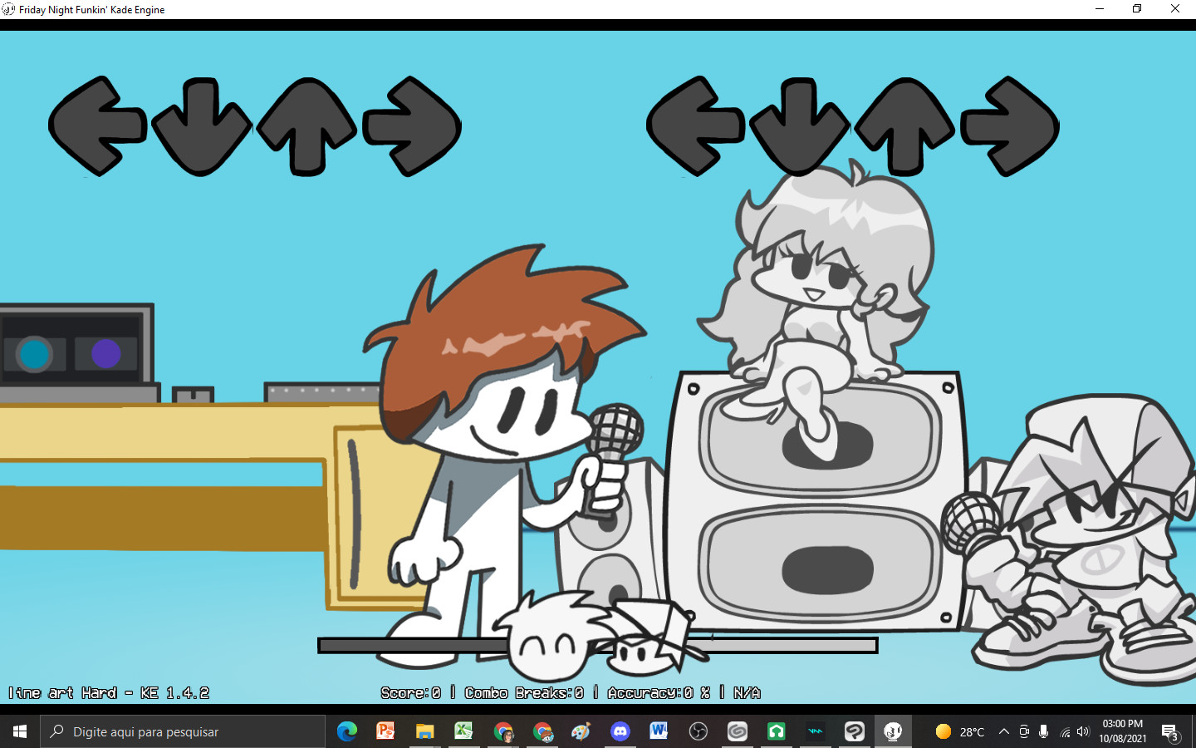
Task: Open the clock showing 03:00 PM
Action: pyautogui.click(x=1123, y=731)
